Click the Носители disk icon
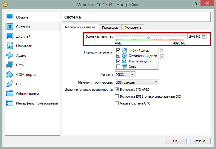 tap(10, 46)
